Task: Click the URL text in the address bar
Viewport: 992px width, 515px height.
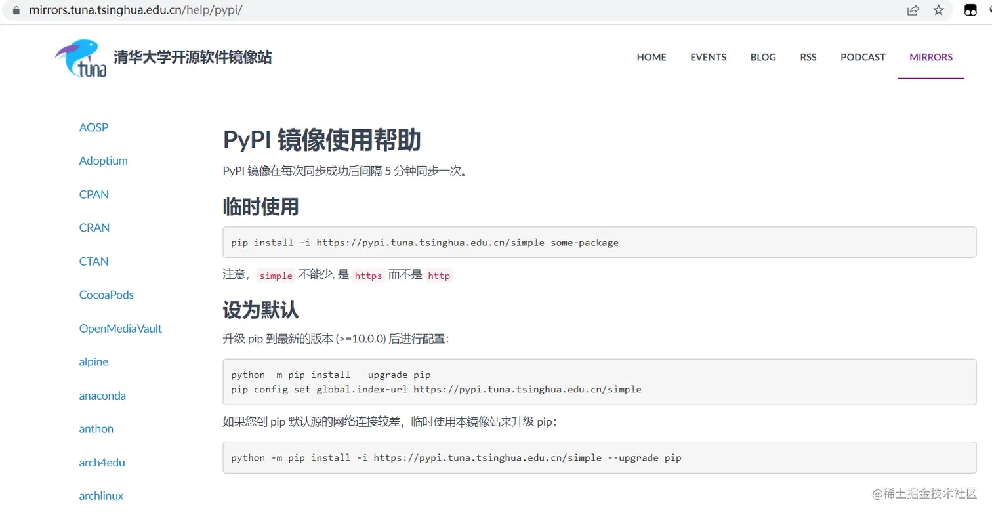Action: [136, 10]
